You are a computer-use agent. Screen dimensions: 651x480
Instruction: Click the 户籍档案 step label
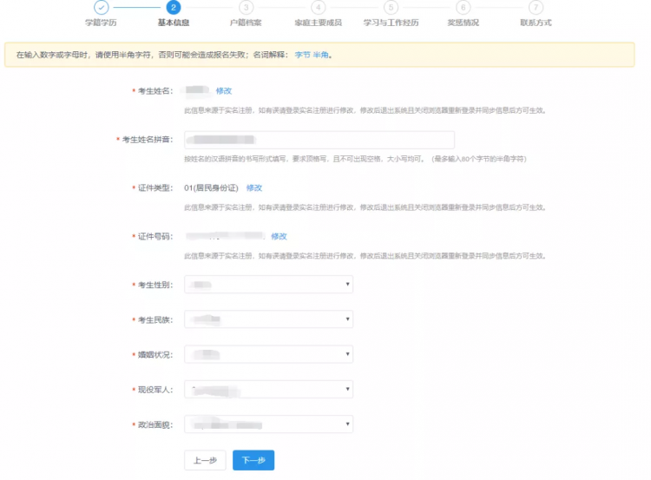[x=246, y=23]
